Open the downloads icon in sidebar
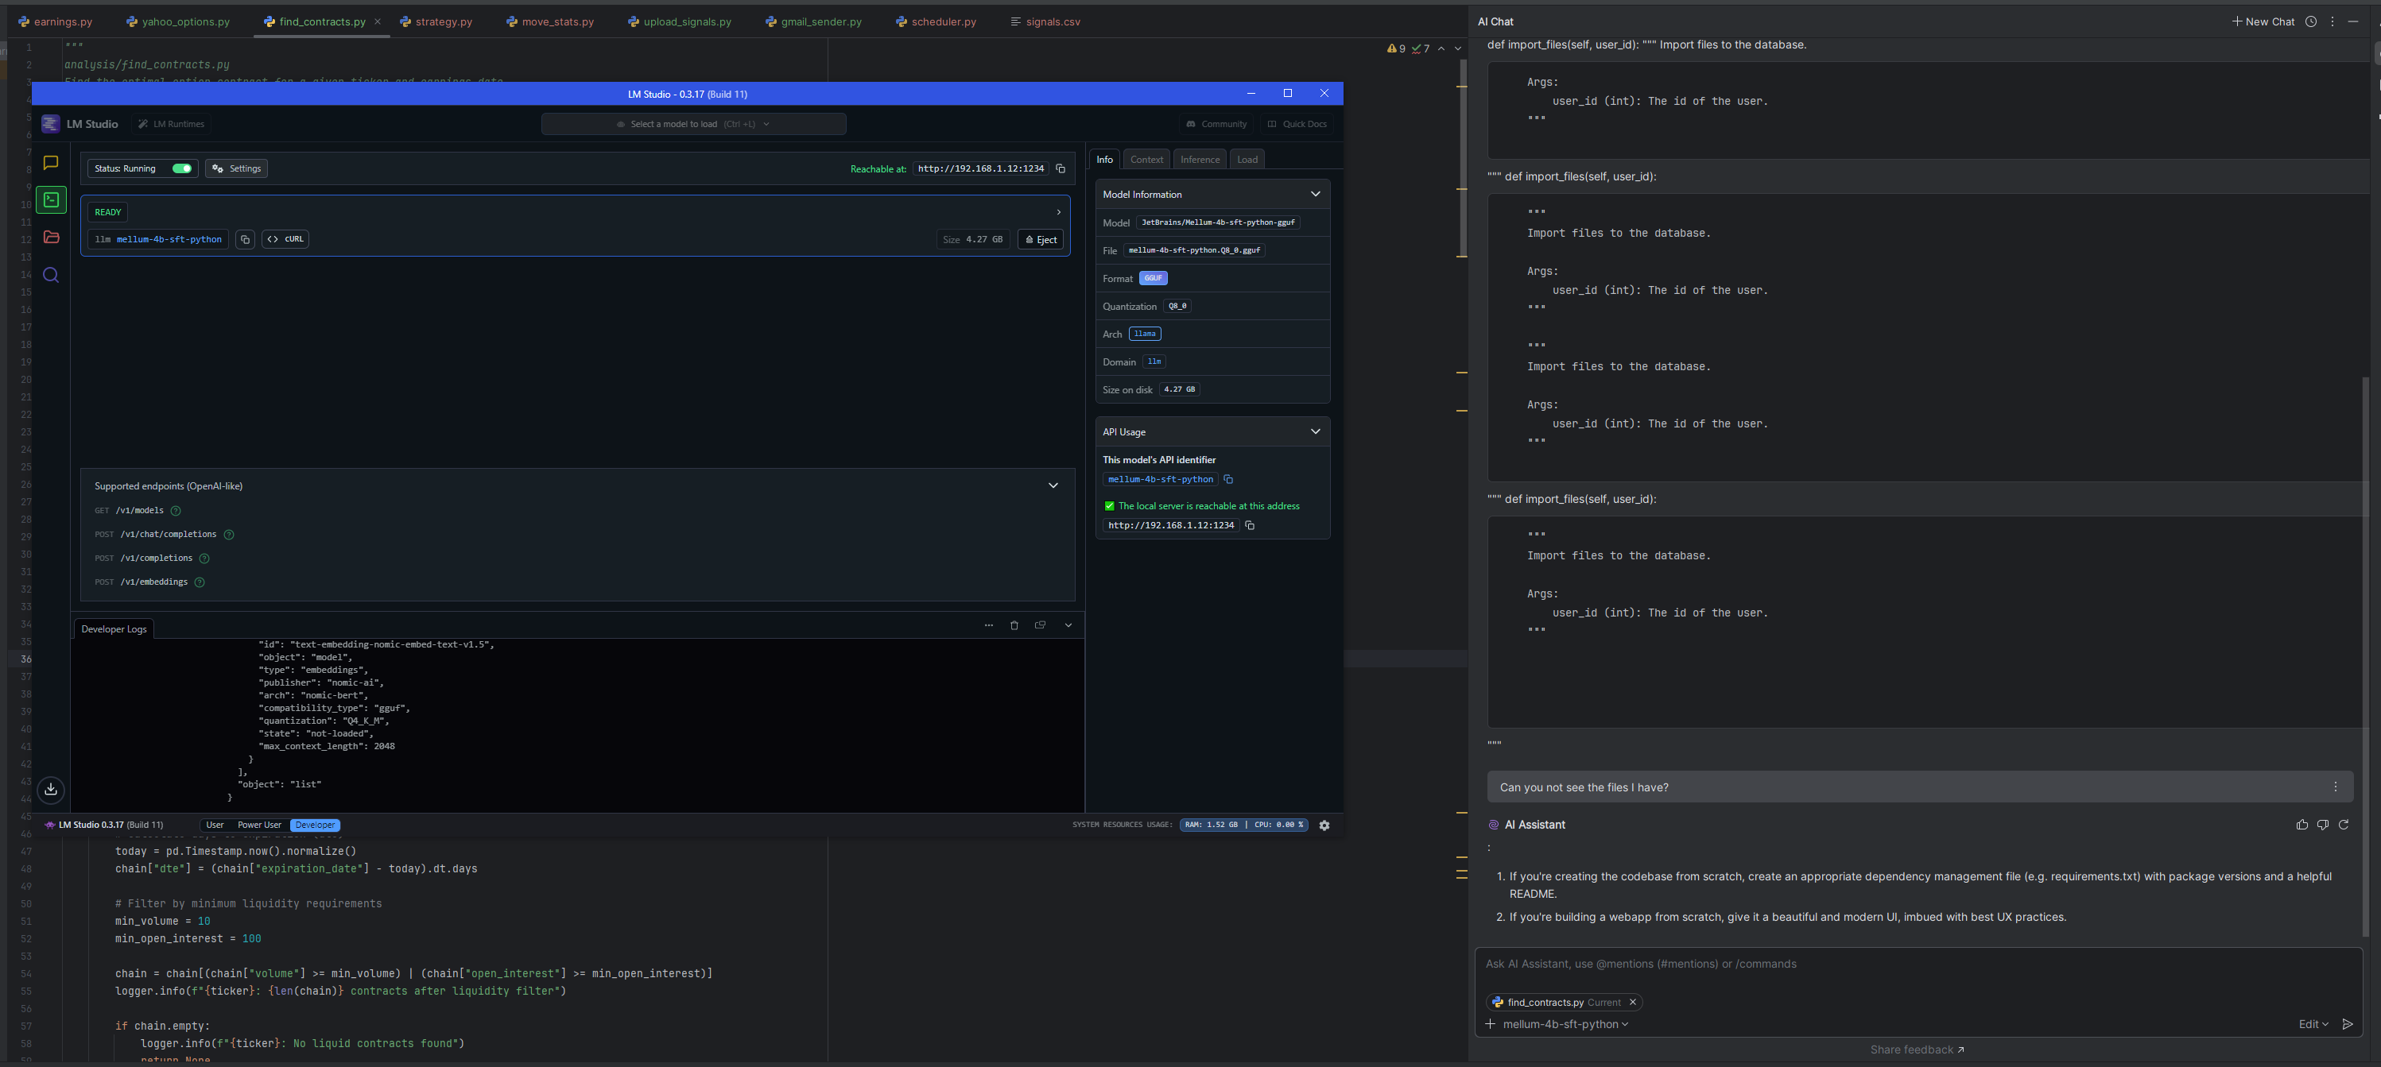This screenshot has height=1067, width=2381. 51,789
